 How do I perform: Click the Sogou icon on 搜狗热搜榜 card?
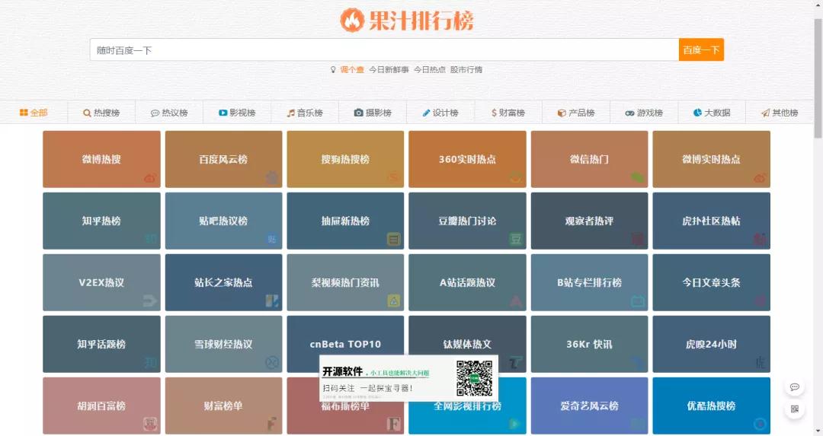394,177
